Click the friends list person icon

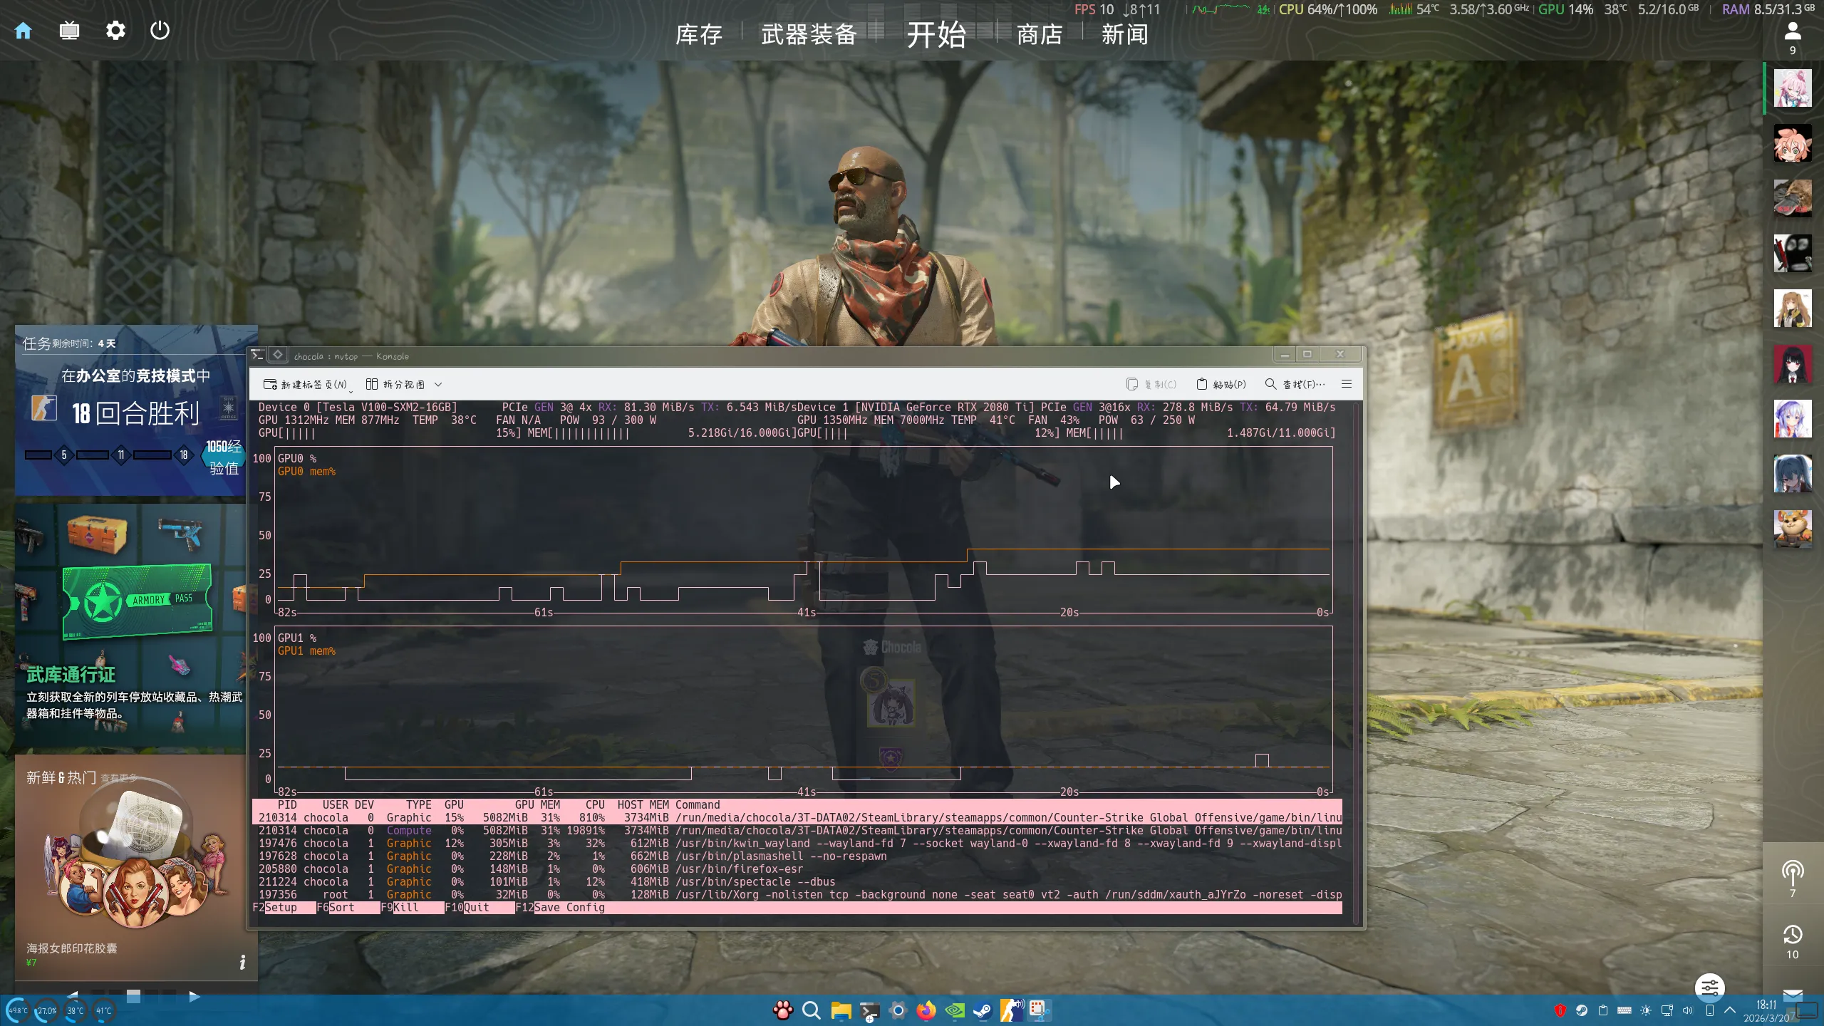tap(1792, 31)
